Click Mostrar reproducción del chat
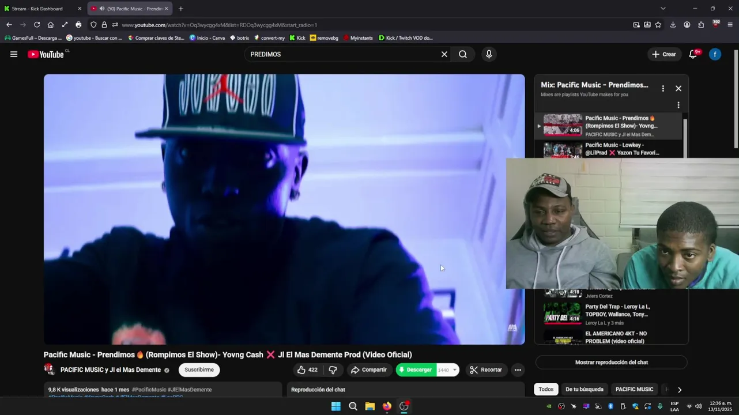 [x=611, y=363]
